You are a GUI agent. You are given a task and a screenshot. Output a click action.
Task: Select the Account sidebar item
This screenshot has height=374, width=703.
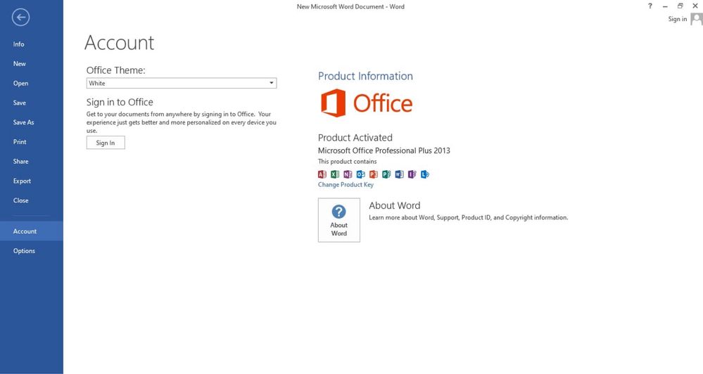click(x=32, y=231)
